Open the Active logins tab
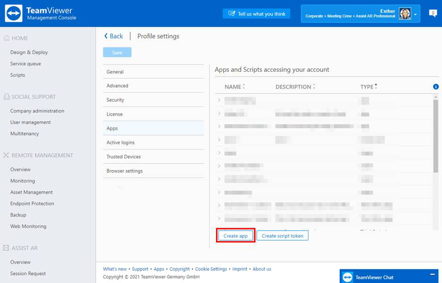The image size is (442, 283). (153, 142)
